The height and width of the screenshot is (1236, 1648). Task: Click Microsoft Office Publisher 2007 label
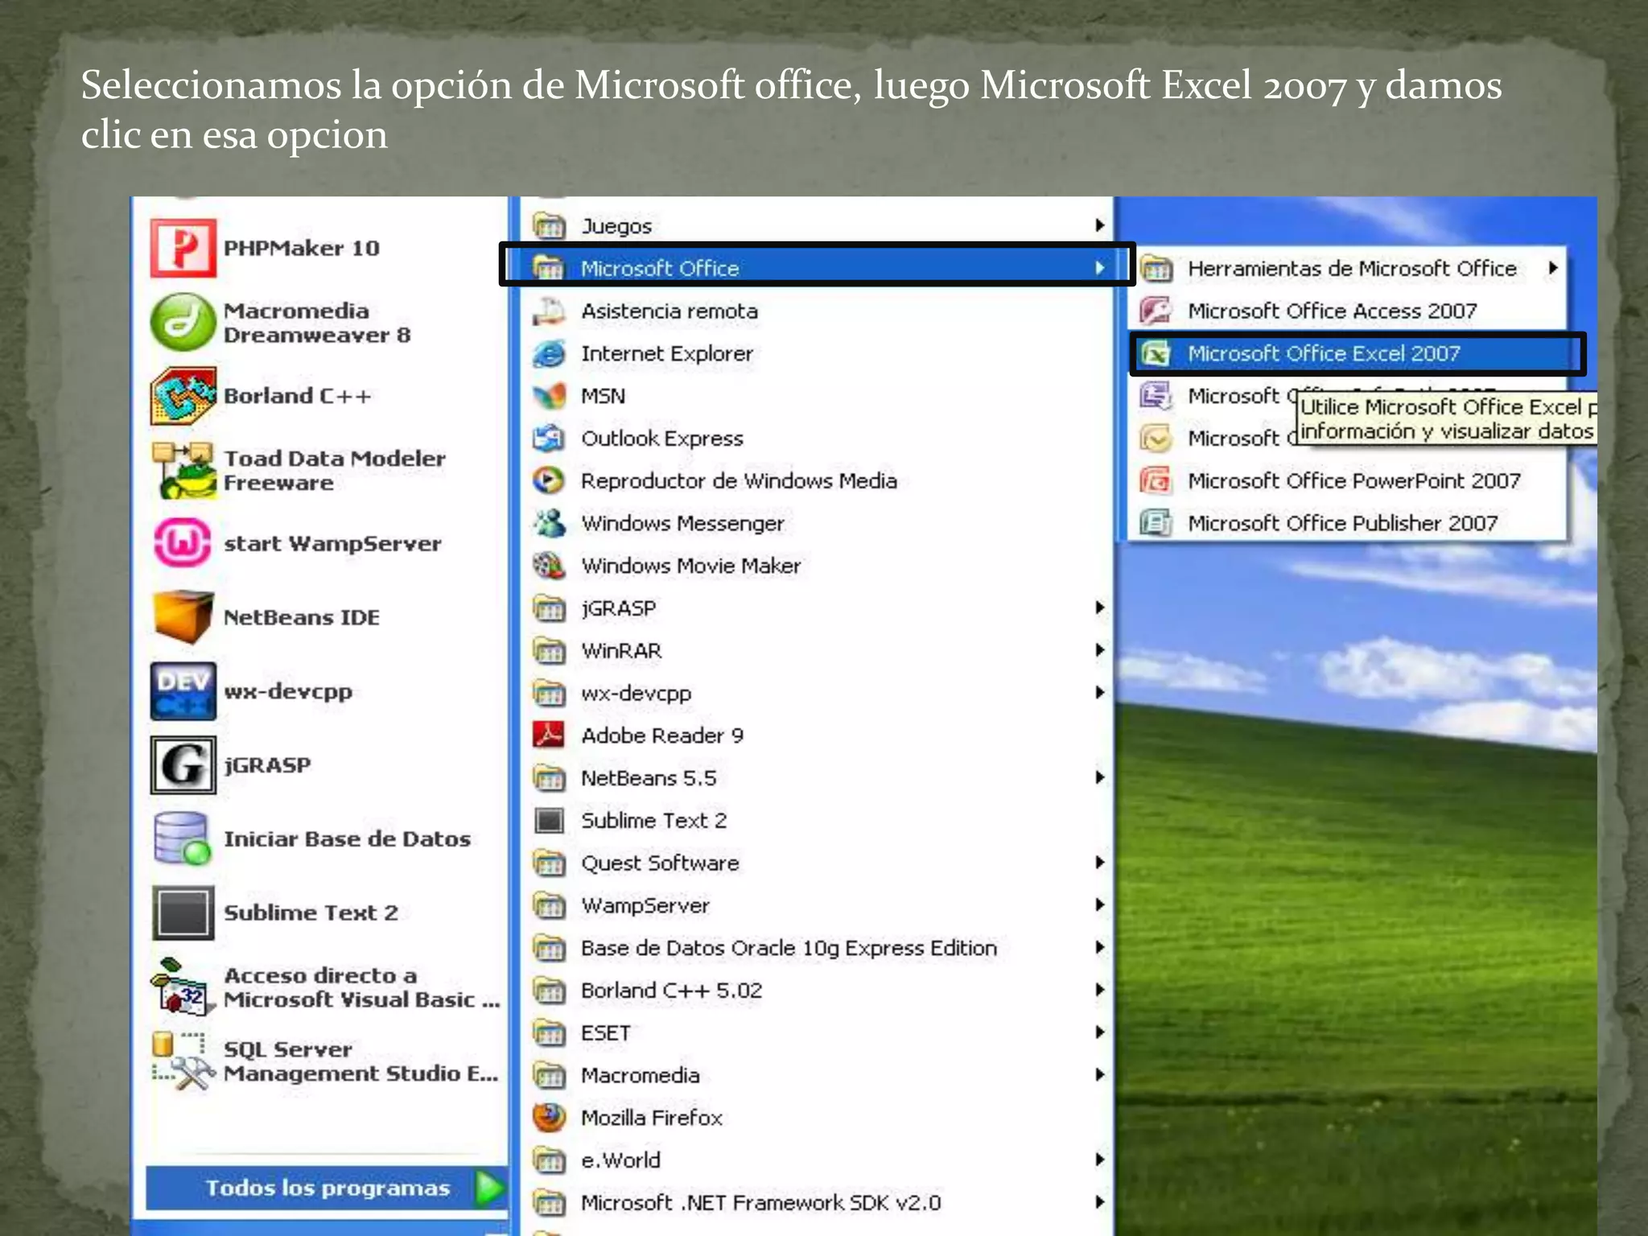tap(1343, 523)
